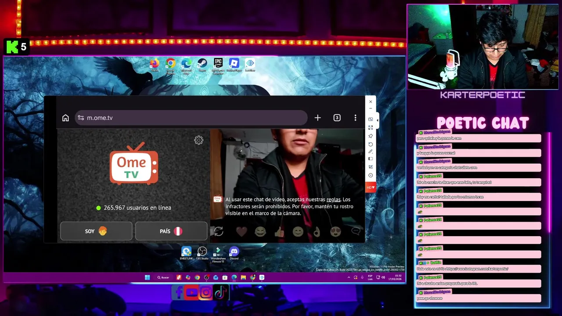Launch the Steam desktop shortcut
The image size is (562, 316).
coord(202,65)
